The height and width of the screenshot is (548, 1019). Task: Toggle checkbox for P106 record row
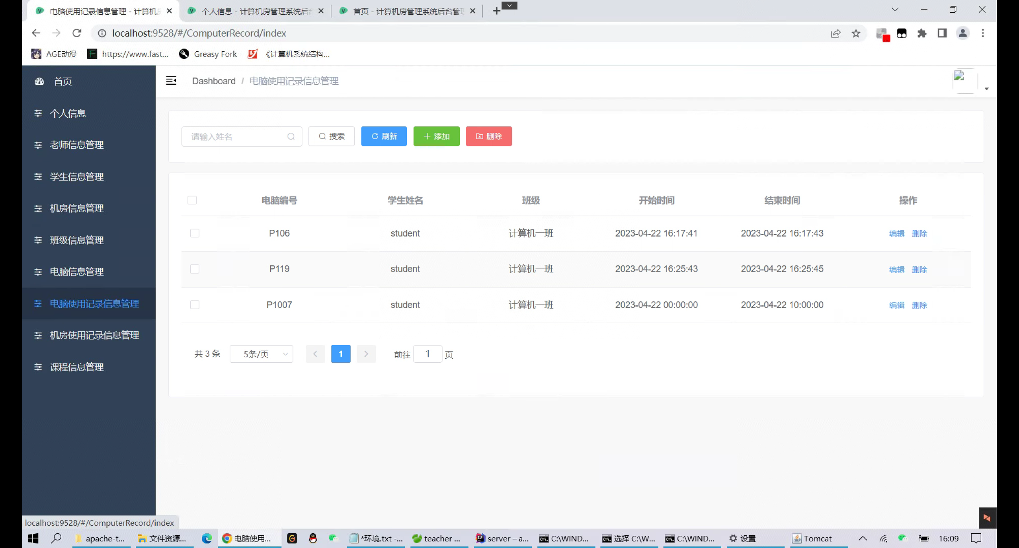tap(195, 233)
